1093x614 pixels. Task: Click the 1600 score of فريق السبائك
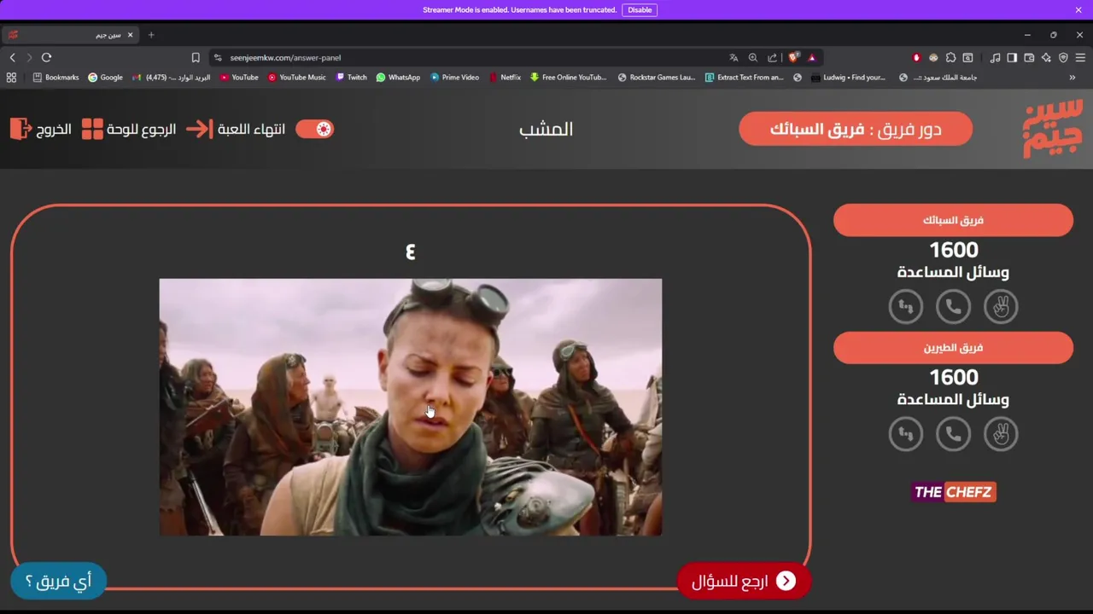tap(953, 250)
